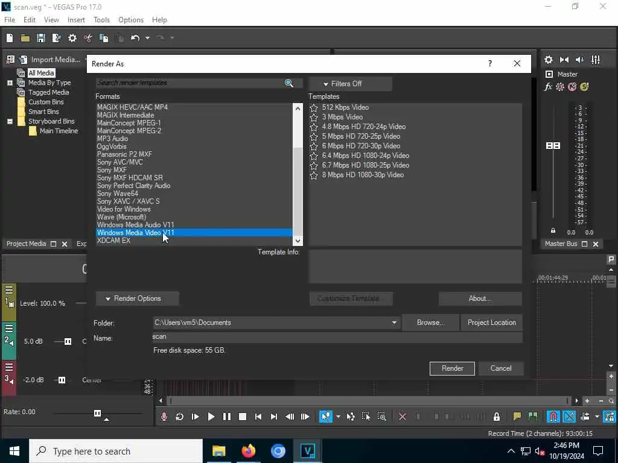Click the Copy icon in main toolbar
This screenshot has height=463, width=618.
pyautogui.click(x=104, y=38)
